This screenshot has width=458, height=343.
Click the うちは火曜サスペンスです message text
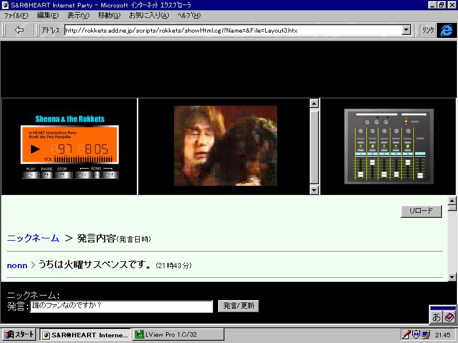click(x=95, y=265)
